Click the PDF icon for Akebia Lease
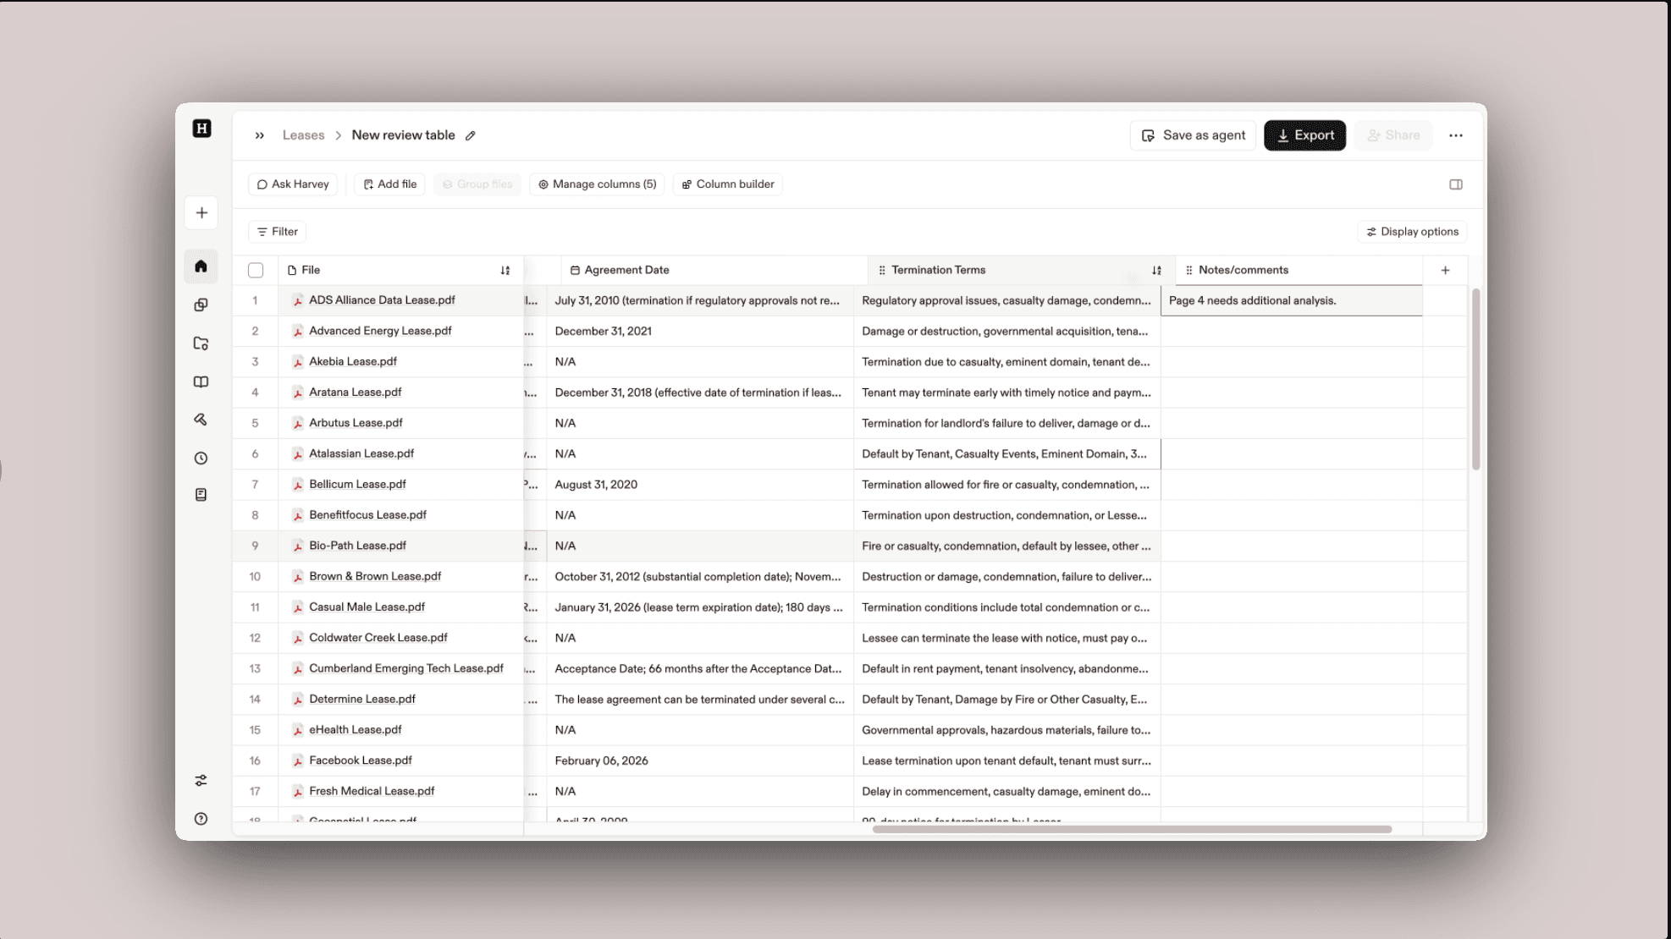The image size is (1671, 939). (x=298, y=362)
